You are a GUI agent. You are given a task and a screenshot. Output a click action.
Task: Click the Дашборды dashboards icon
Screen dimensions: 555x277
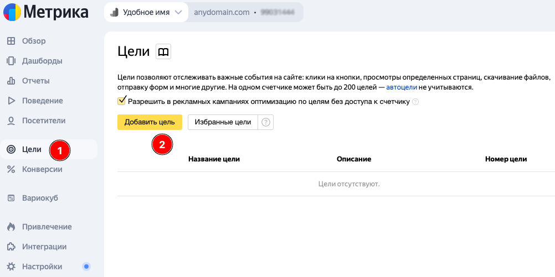coord(11,61)
